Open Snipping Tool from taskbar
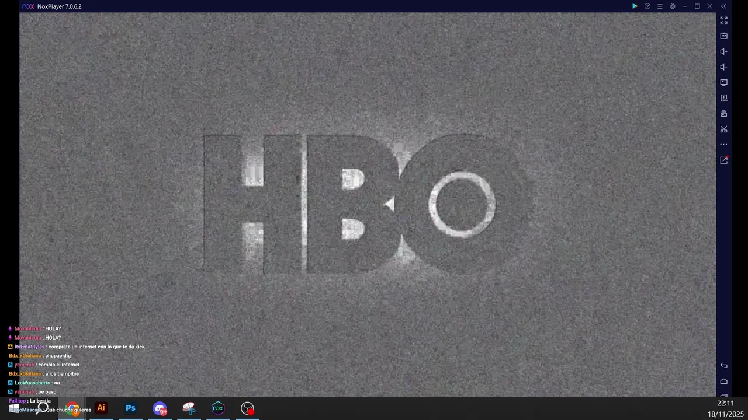748x420 pixels. click(x=189, y=408)
